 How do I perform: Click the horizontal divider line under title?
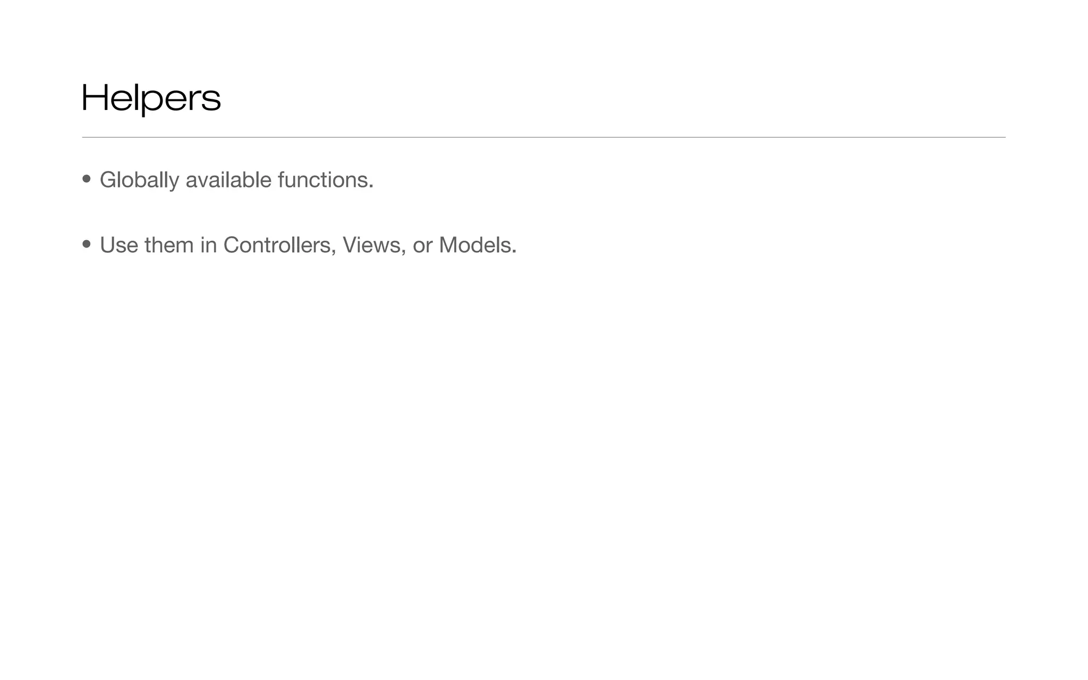543,137
